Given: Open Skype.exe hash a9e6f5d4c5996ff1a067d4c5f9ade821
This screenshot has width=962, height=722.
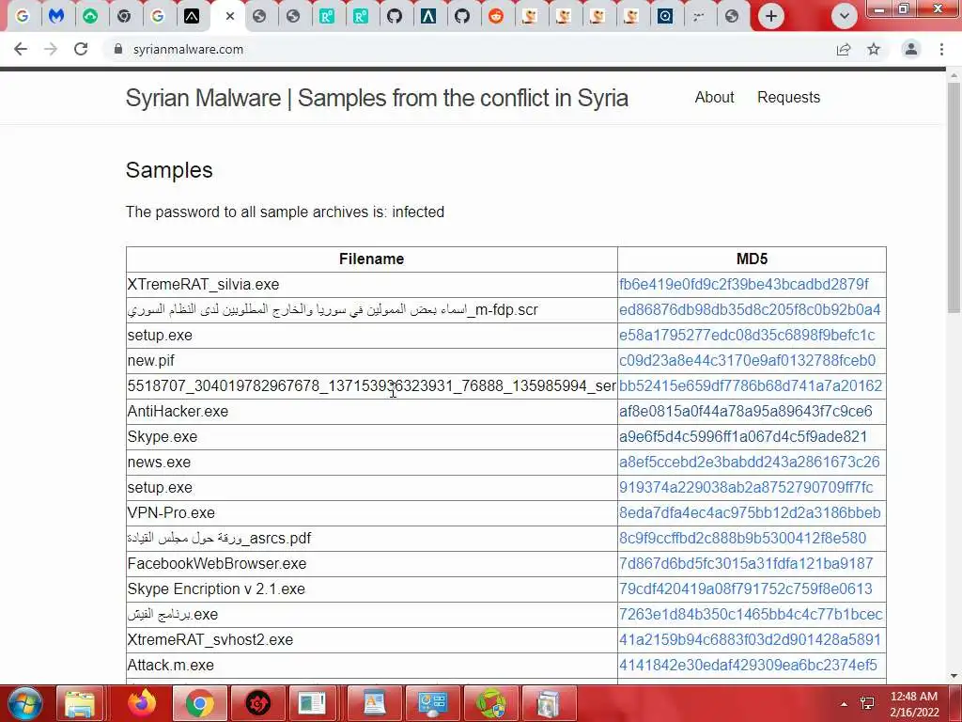Looking at the screenshot, I should tap(743, 436).
